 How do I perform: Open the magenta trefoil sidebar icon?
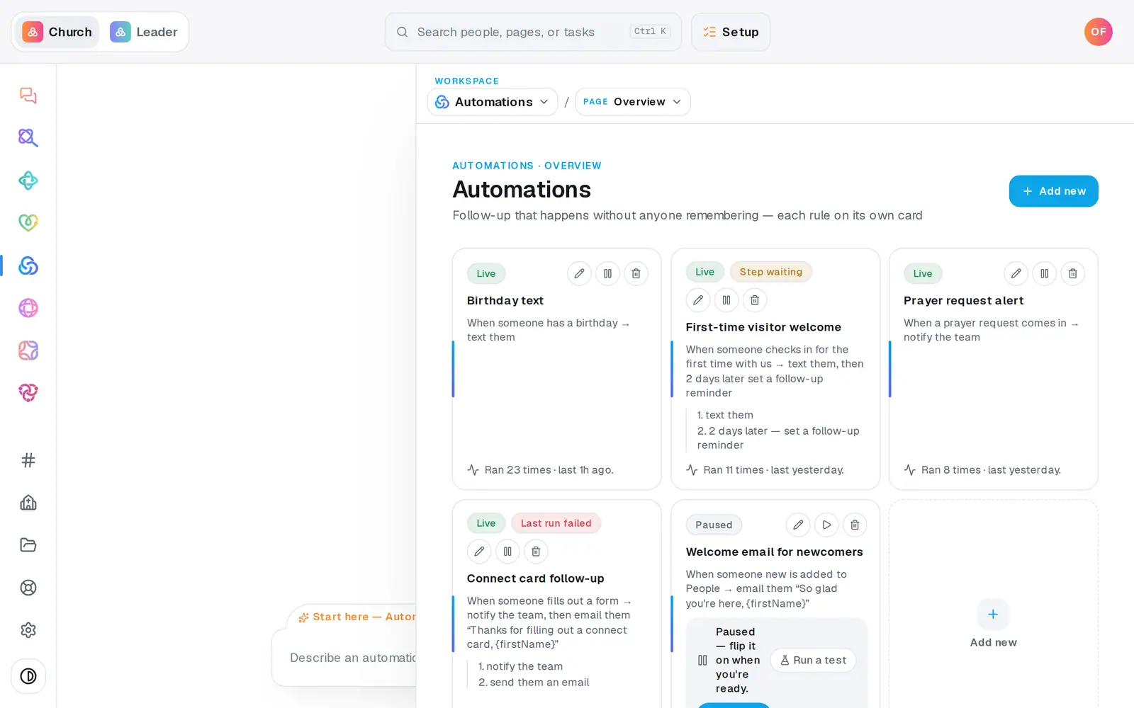[28, 393]
